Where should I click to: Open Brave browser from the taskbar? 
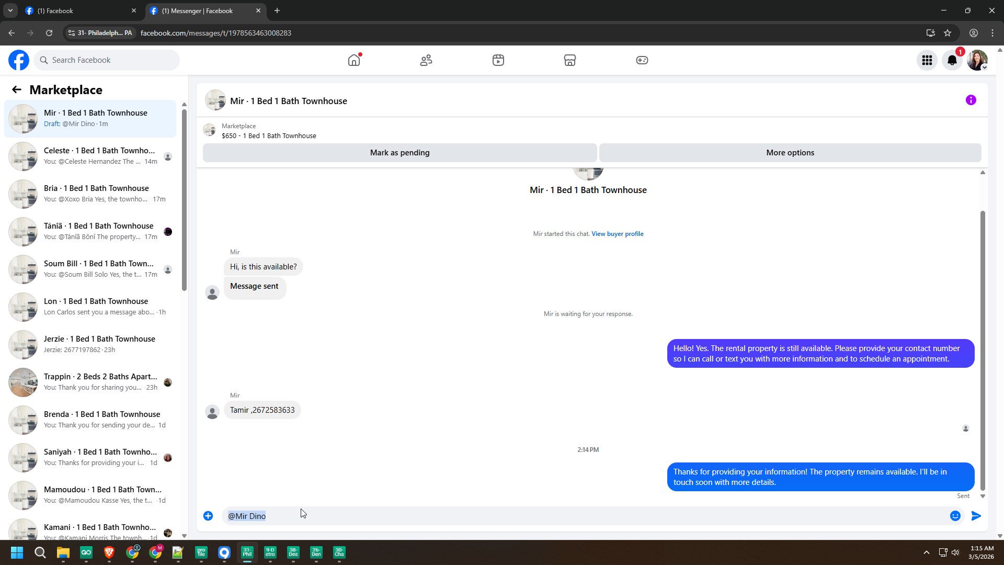click(x=109, y=552)
